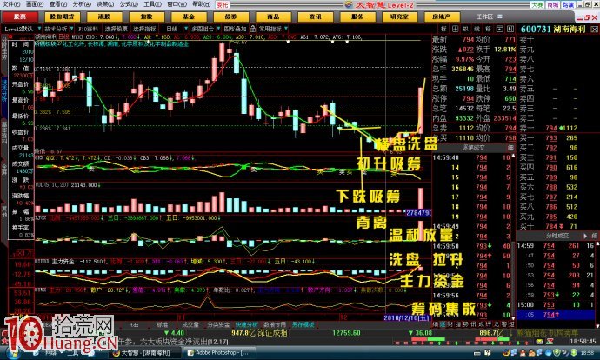
Task: Click the 买五 bid row 789
Action: 557,177
